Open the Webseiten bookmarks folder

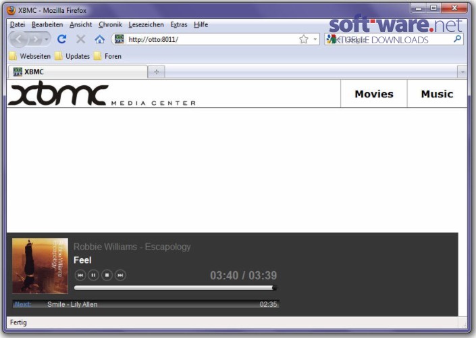pos(30,56)
